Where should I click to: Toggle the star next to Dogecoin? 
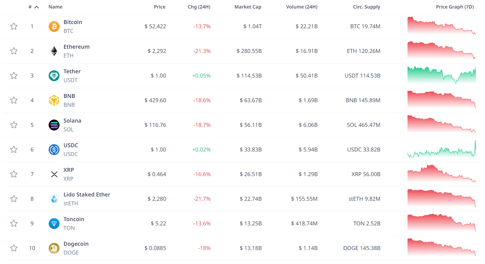(x=14, y=248)
